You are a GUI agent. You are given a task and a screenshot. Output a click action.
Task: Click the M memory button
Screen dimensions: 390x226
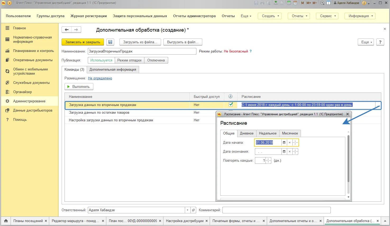pos(303,3)
